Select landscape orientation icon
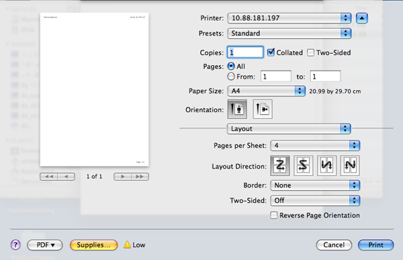403x260 pixels. coord(263,110)
